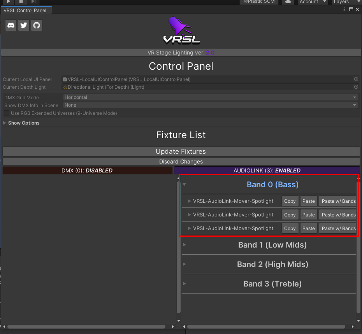Image resolution: width=362 pixels, height=334 pixels.
Task: Paste w/ Bands on first Mover-Spotlight
Action: click(x=337, y=201)
